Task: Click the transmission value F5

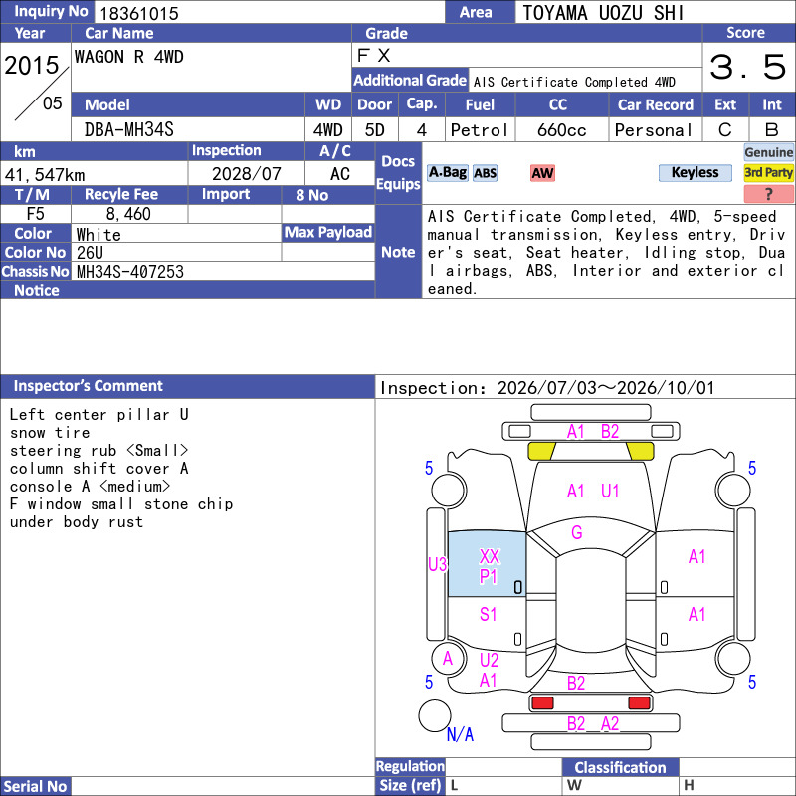Action: pos(36,214)
